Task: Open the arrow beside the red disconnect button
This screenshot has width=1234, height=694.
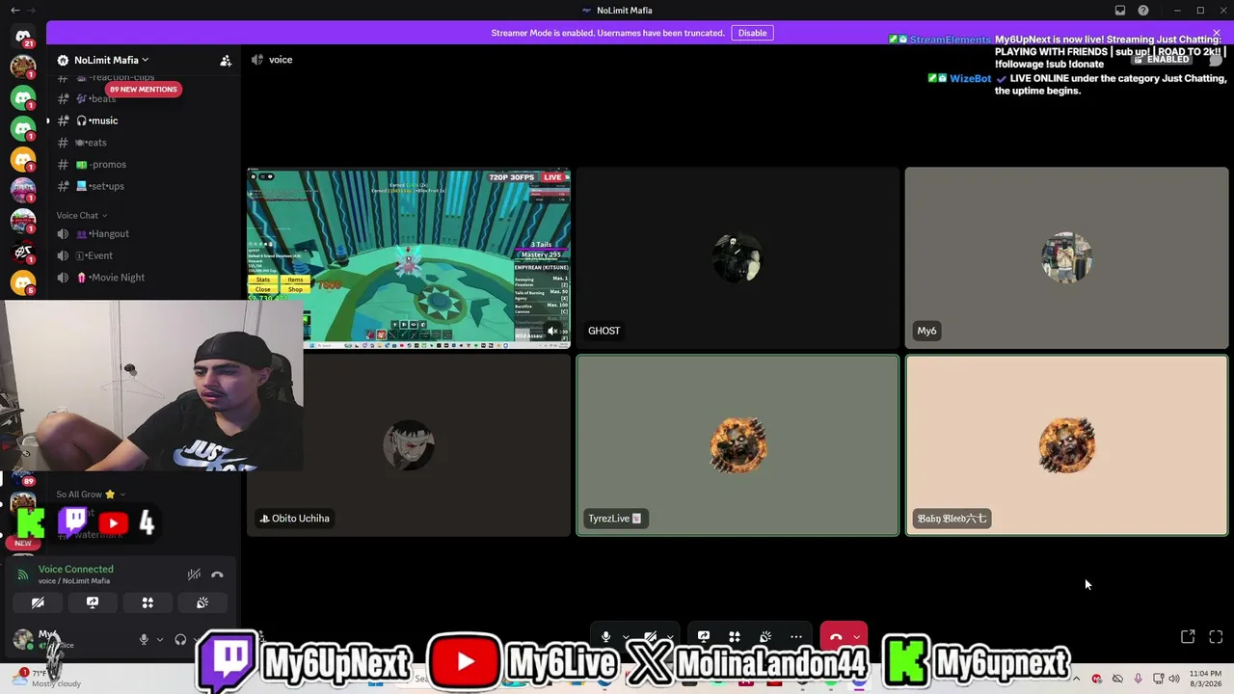Action: click(x=856, y=637)
